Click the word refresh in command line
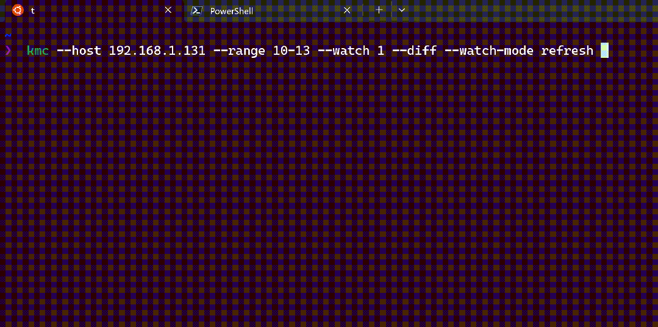This screenshot has height=327, width=658. coord(567,51)
